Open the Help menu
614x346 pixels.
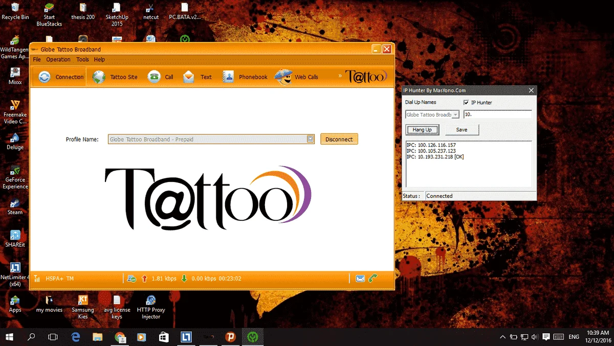(x=99, y=60)
